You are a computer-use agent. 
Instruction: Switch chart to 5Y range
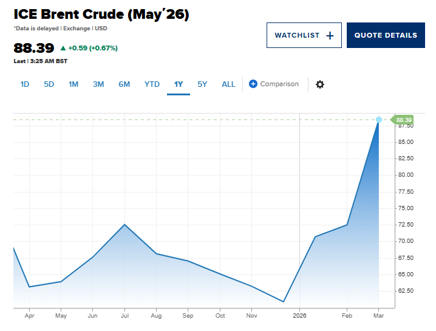point(202,84)
